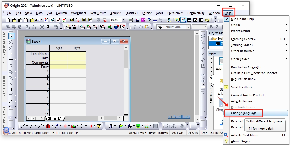Image resolution: width=291 pixels, height=146 pixels.
Task: Click the Paste icon
Action: tap(147, 27)
